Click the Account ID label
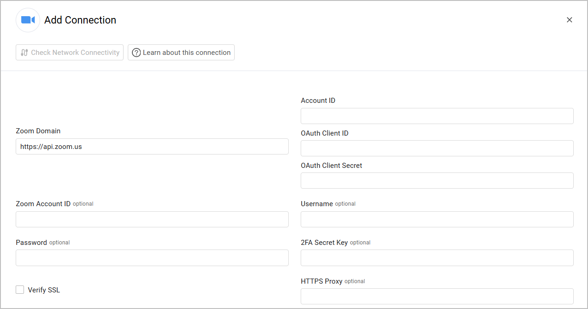Image resolution: width=588 pixels, height=309 pixels. pyautogui.click(x=318, y=100)
